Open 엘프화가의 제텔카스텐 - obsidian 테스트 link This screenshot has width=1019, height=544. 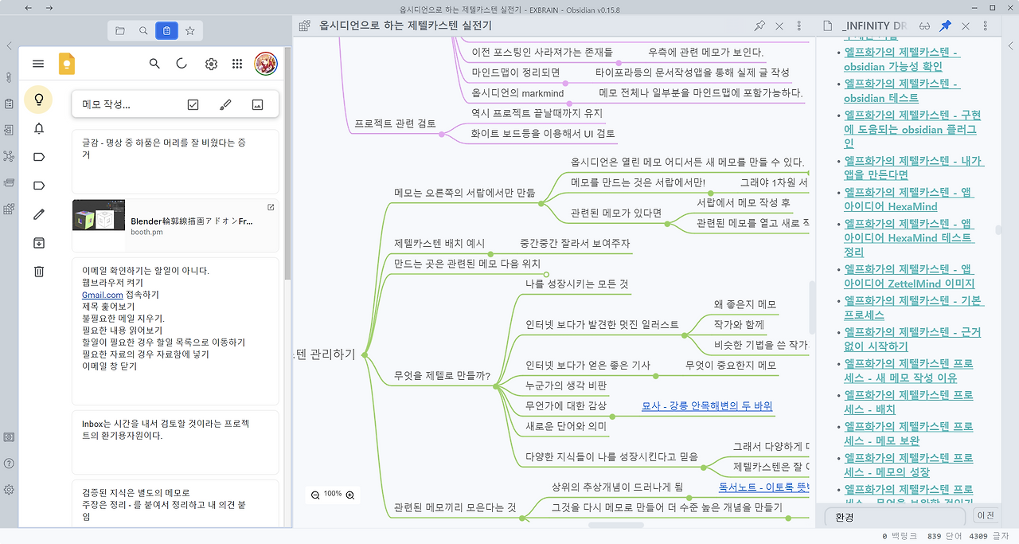click(x=901, y=91)
